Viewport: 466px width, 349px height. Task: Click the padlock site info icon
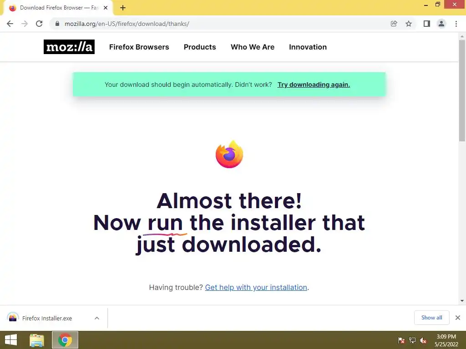(x=57, y=24)
